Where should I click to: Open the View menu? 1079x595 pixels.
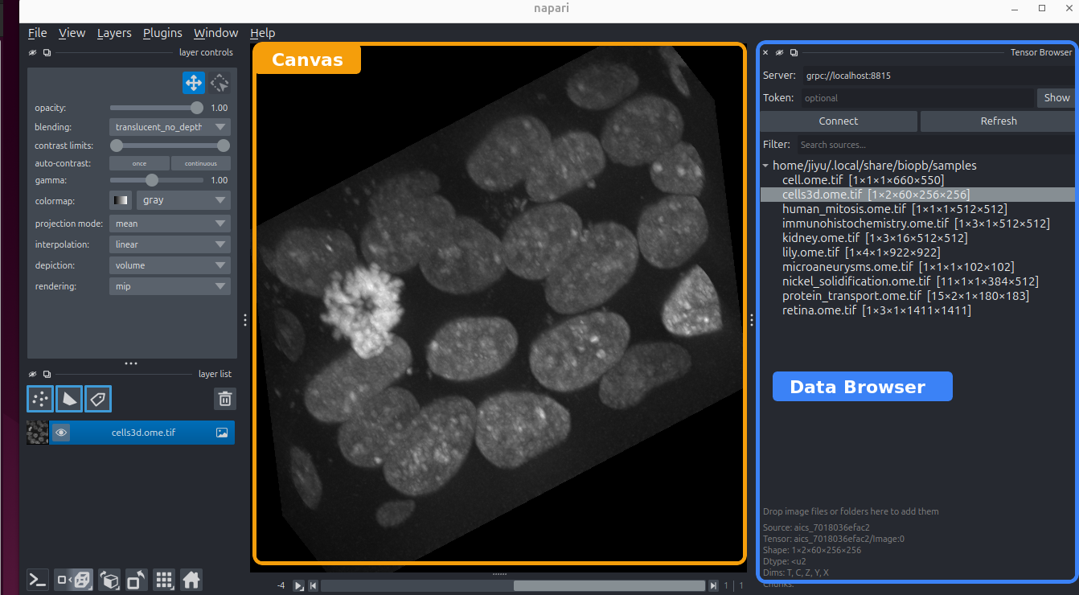(72, 33)
